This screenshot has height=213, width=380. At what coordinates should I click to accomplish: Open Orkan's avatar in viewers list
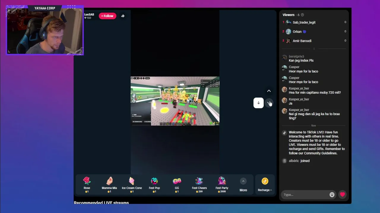pyautogui.click(x=288, y=32)
